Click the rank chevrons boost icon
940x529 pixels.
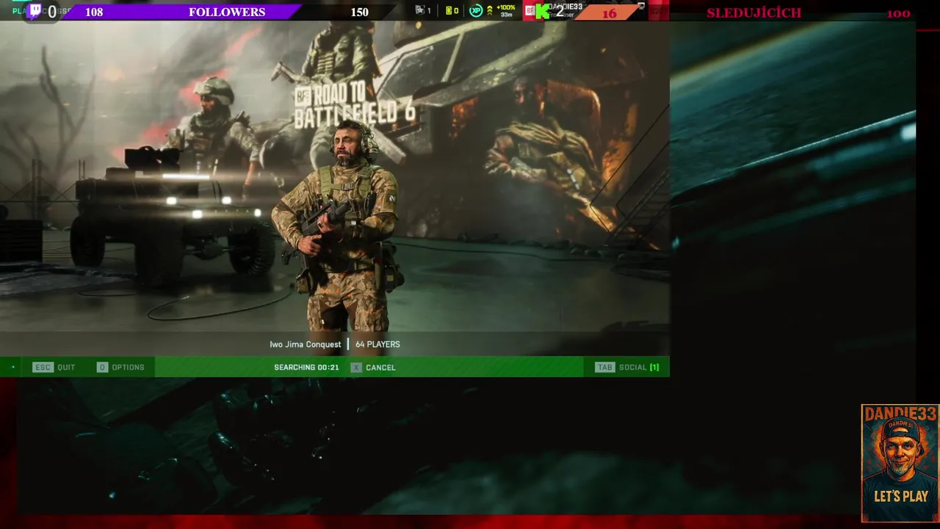coord(490,10)
